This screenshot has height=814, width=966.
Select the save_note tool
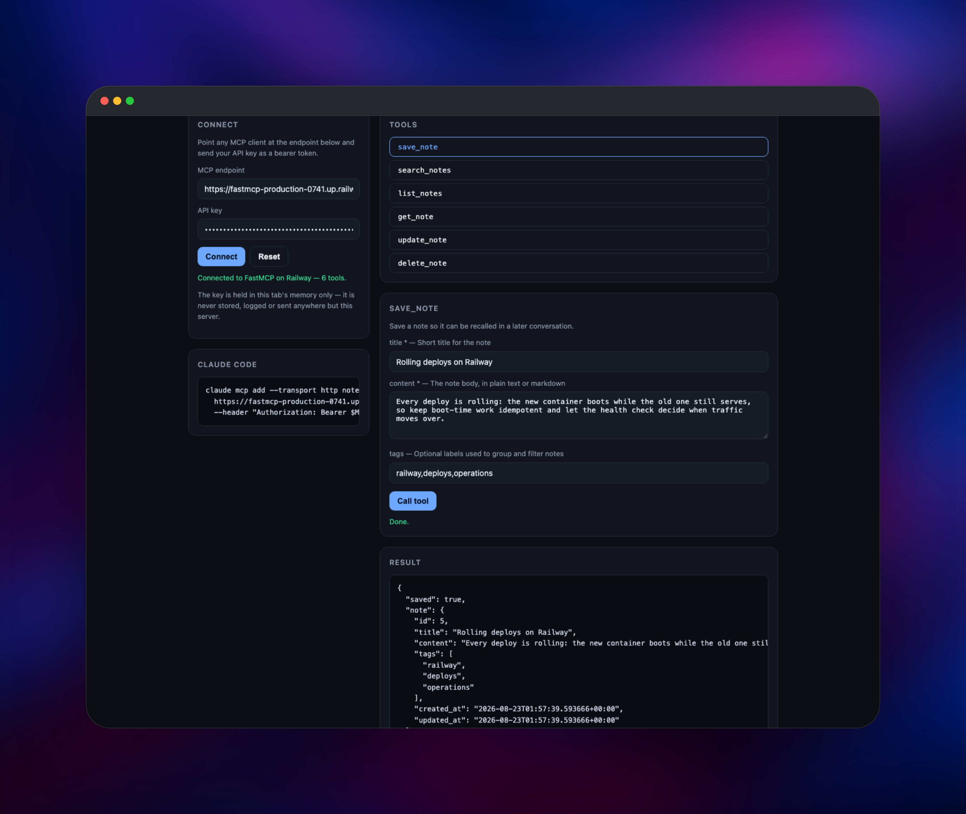pyautogui.click(x=578, y=147)
